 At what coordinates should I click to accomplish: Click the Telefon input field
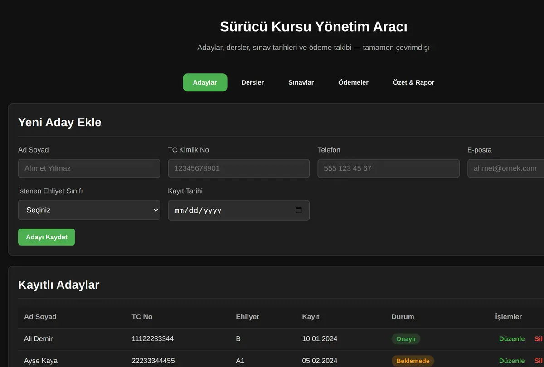point(389,168)
